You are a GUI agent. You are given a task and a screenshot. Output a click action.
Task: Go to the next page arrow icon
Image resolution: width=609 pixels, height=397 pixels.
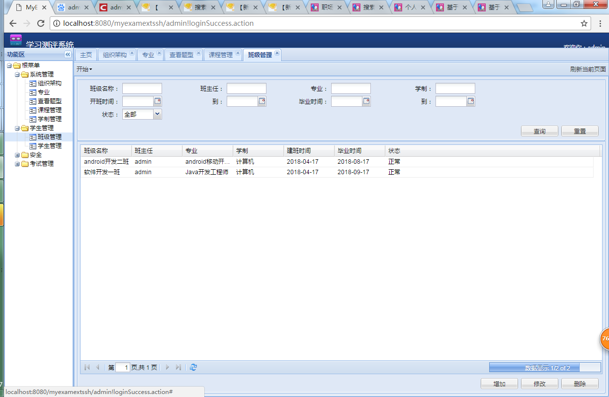click(x=168, y=367)
